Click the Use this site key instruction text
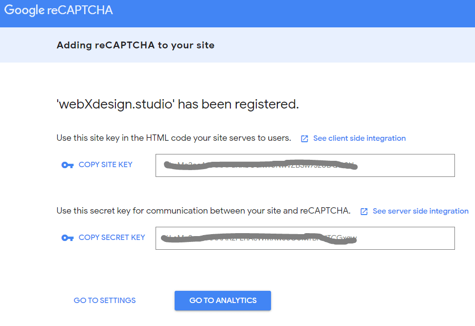The width and height of the screenshot is (475, 326). [174, 138]
